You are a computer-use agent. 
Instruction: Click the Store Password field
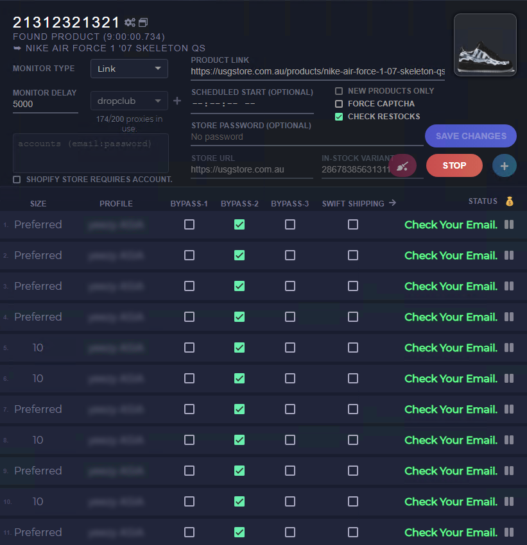tap(307, 137)
